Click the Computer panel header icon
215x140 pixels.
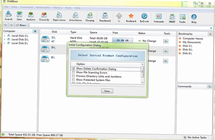pyautogui.click(x=35, y=32)
